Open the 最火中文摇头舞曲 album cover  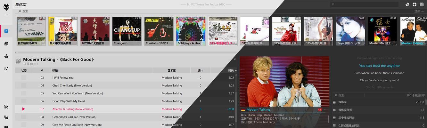point(63,31)
